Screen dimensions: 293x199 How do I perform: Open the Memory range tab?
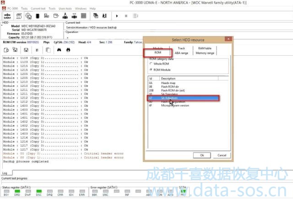[x=205, y=53]
